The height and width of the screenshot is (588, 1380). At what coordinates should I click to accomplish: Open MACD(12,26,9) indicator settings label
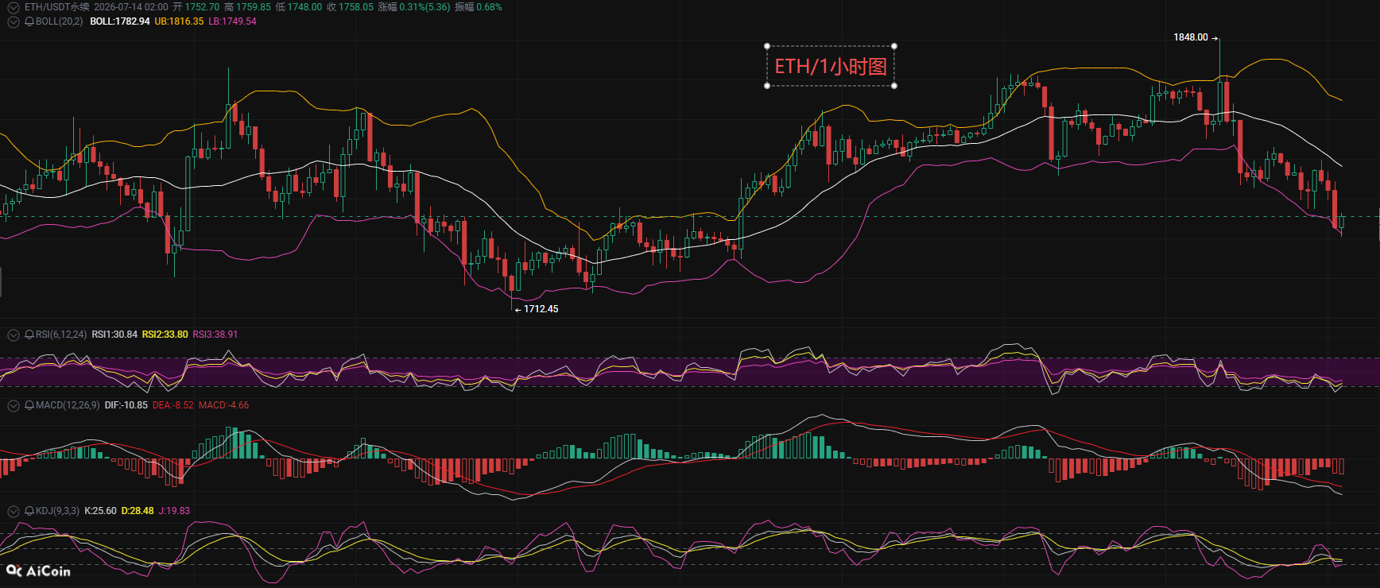68,405
